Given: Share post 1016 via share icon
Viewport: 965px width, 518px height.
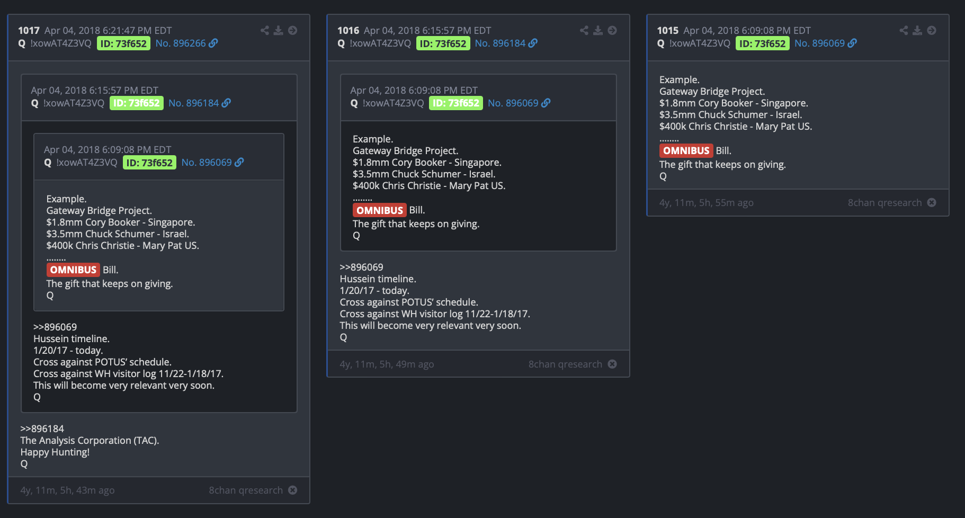Looking at the screenshot, I should pyautogui.click(x=584, y=30).
